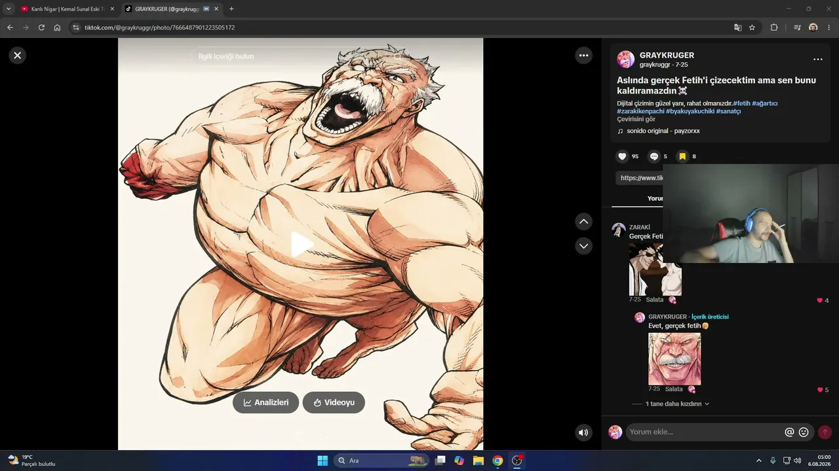
Task: Bookmark this page with the star icon
Action: (752, 27)
